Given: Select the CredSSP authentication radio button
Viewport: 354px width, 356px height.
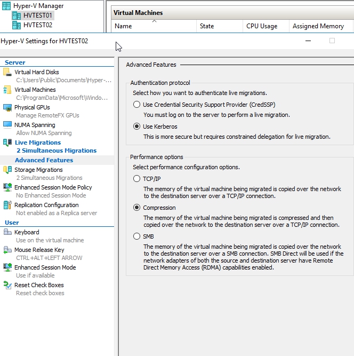Looking at the screenshot, I should click(x=137, y=105).
